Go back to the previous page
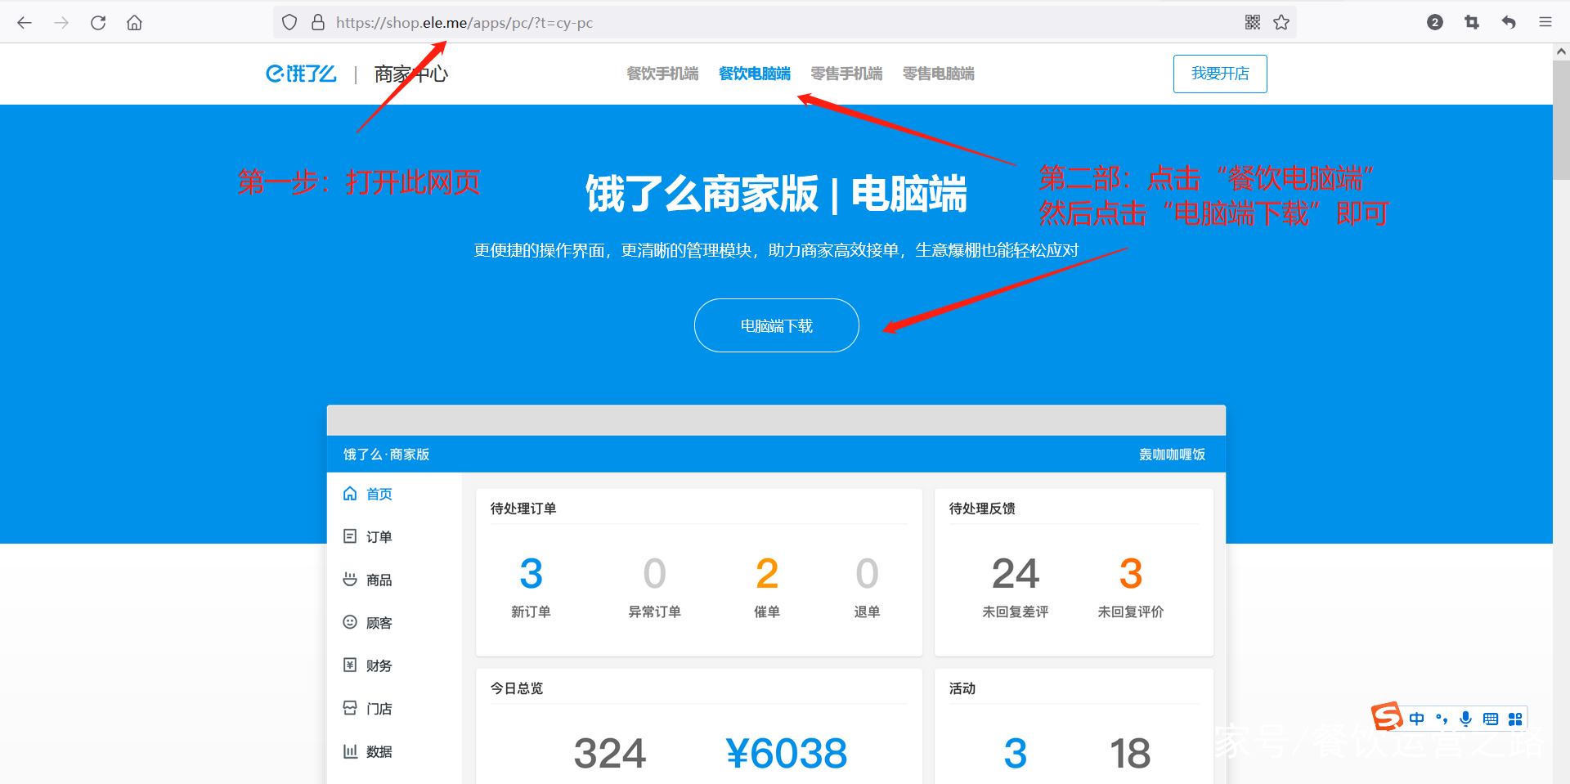The height and width of the screenshot is (784, 1570). pos(25,22)
